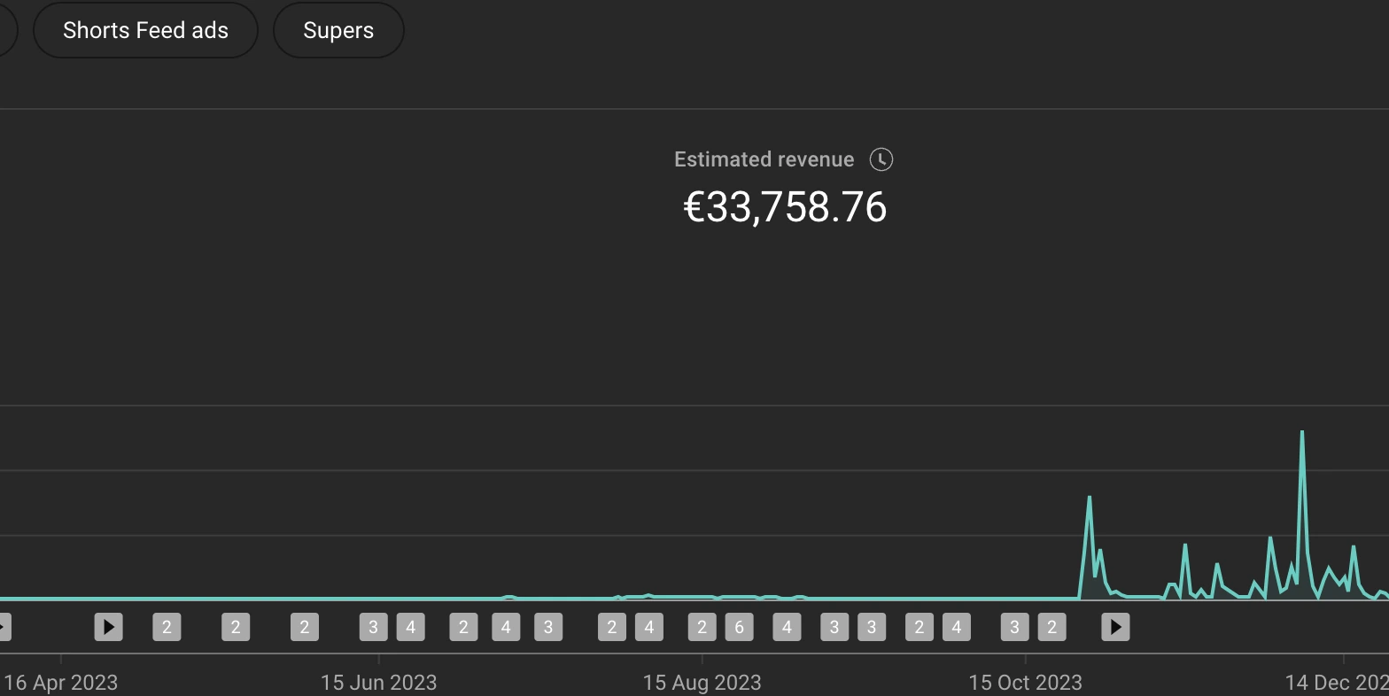The height and width of the screenshot is (696, 1389).
Task: Click the Estimated revenue label
Action: click(x=764, y=159)
